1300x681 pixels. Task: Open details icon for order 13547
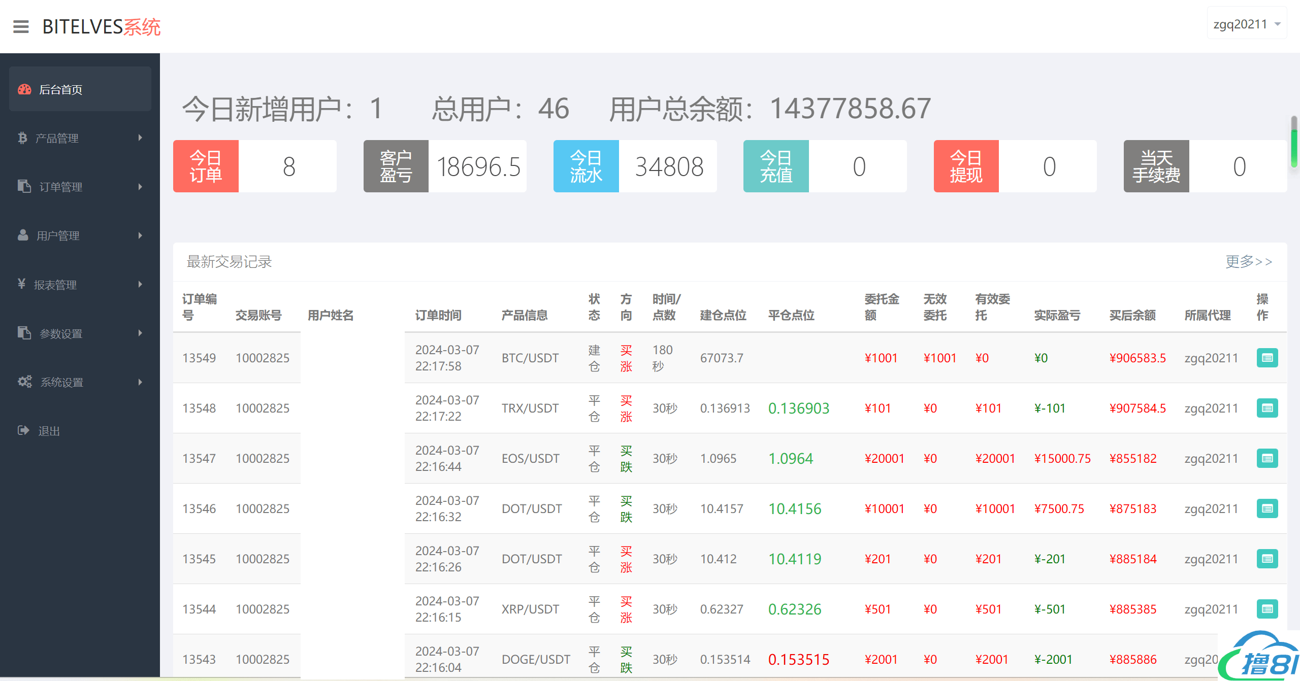(x=1267, y=459)
